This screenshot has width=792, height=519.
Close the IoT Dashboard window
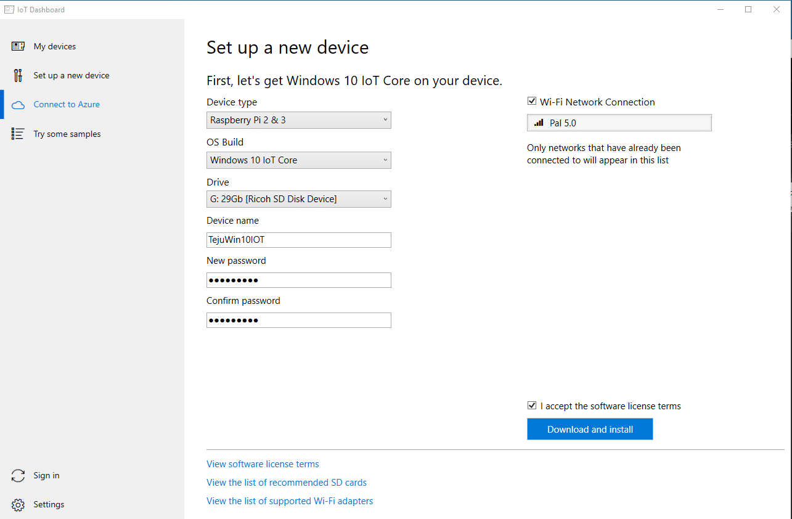coord(777,9)
